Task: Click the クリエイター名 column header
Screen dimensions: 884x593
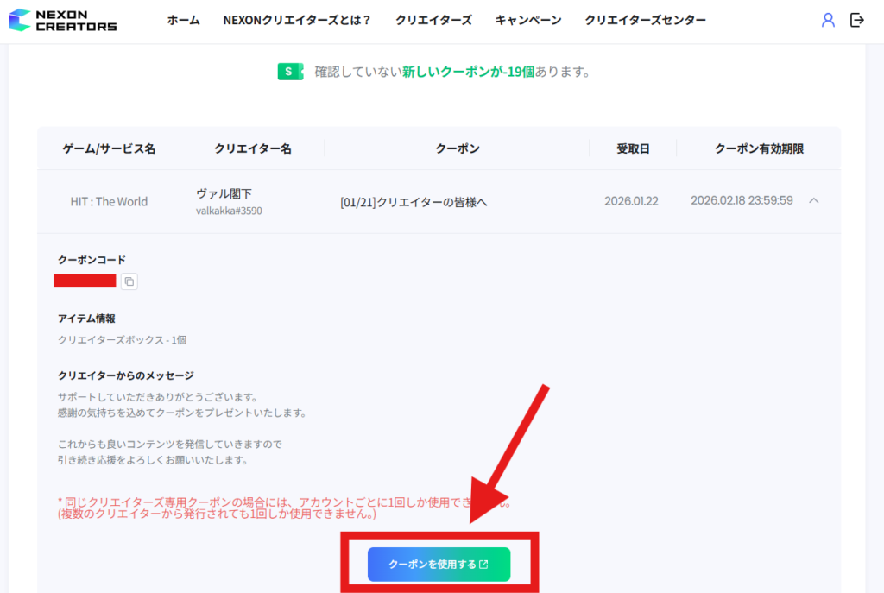Action: coord(252,148)
